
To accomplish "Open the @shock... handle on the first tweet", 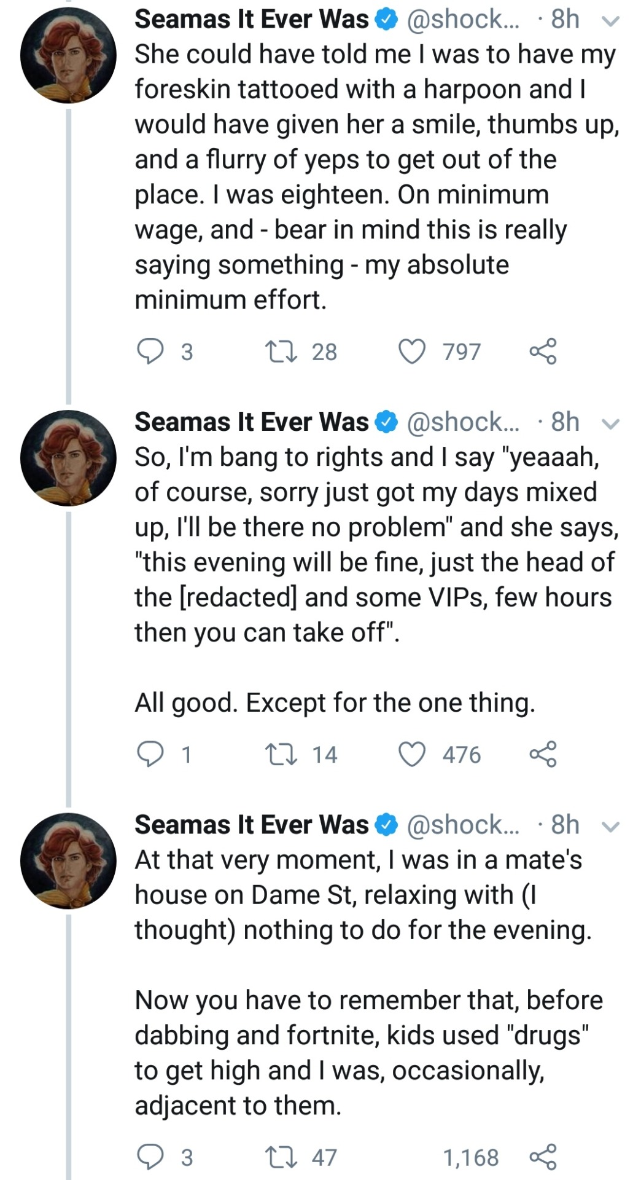I will coord(463,20).
